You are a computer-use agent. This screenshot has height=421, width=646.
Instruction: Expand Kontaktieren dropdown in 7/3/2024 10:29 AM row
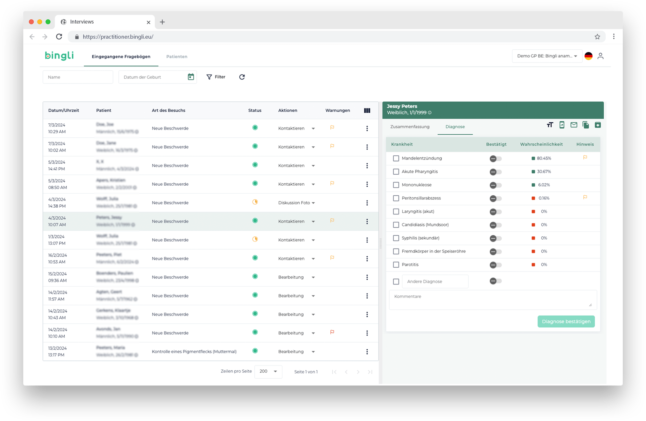[313, 128]
